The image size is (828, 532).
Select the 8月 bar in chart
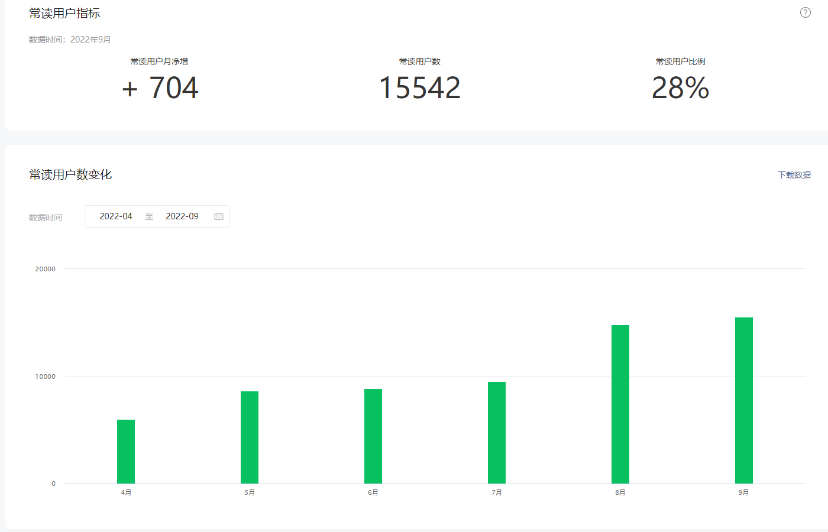[620, 404]
